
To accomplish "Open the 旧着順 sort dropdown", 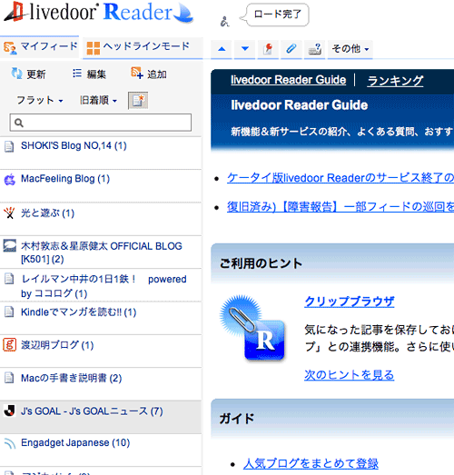I will [x=98, y=100].
